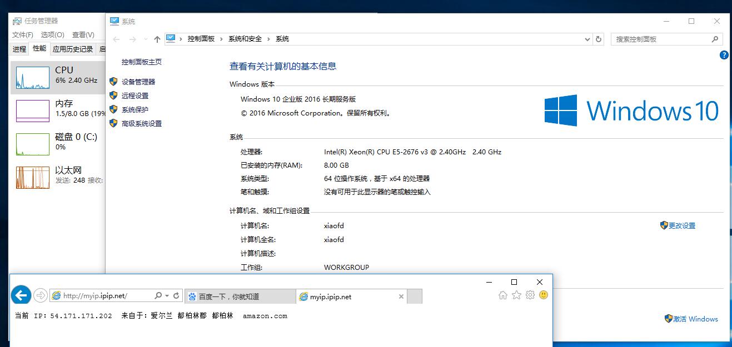Open IE address bar search dropdown arrow
This screenshot has height=347, width=732.
[167, 296]
